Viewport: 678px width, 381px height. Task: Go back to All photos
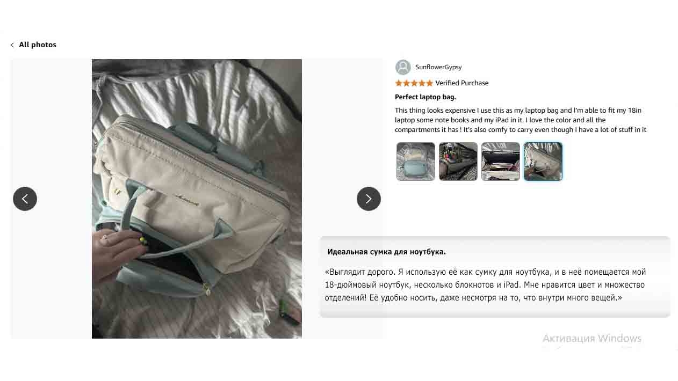click(38, 45)
